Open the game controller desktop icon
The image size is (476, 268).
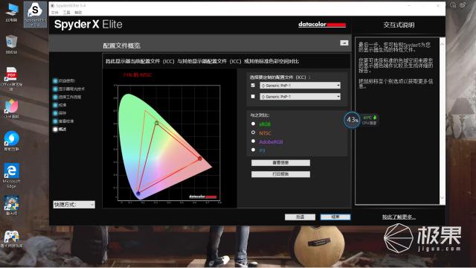(12, 239)
